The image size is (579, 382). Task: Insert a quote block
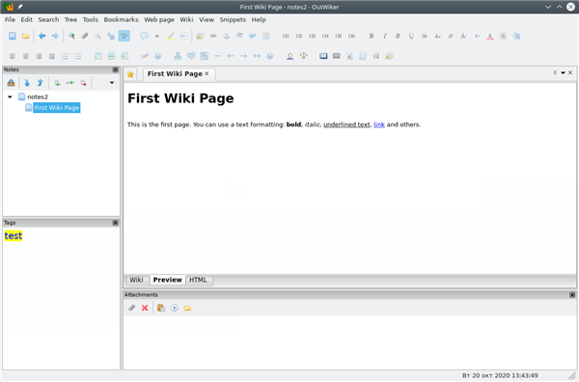[x=157, y=36]
